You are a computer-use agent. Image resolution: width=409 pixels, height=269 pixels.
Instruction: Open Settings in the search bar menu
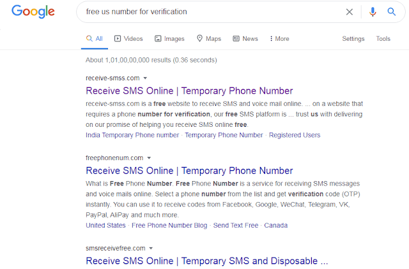353,38
